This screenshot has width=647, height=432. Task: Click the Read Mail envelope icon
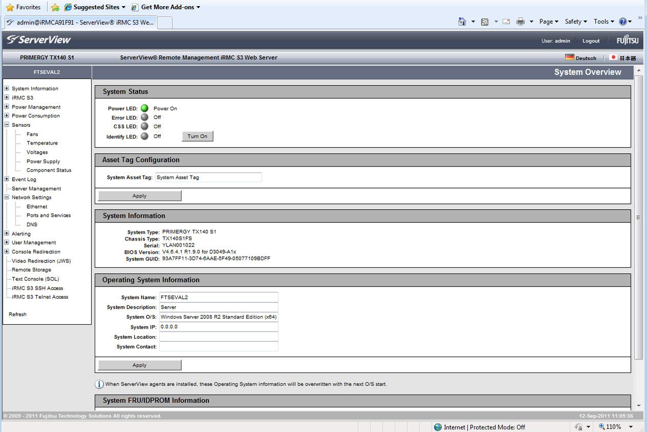pyautogui.click(x=506, y=22)
